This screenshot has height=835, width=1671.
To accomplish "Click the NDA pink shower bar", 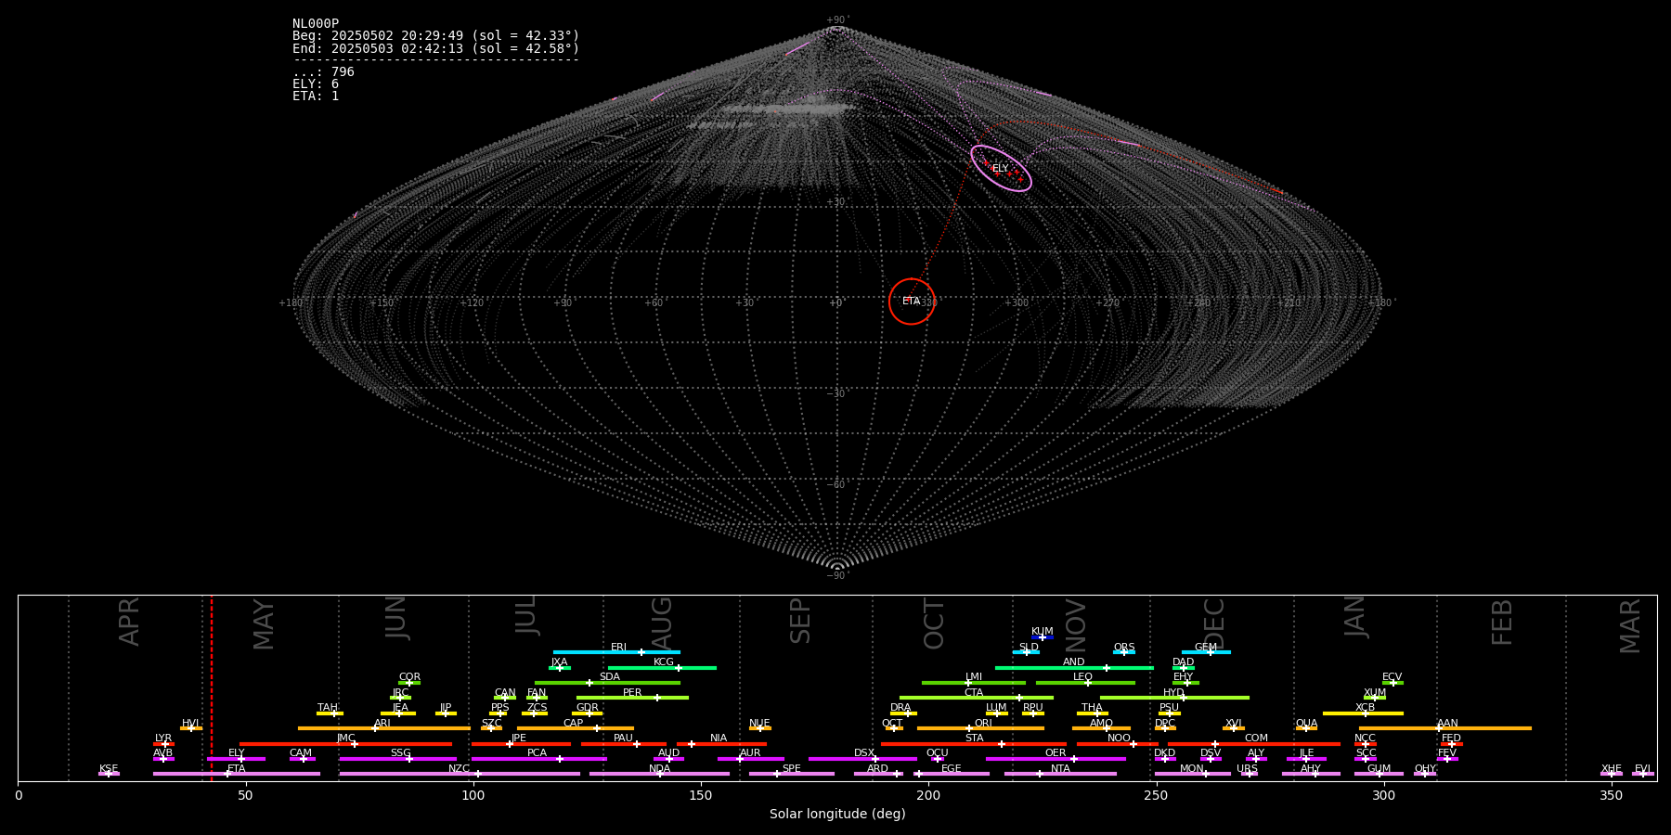I will coord(659,774).
